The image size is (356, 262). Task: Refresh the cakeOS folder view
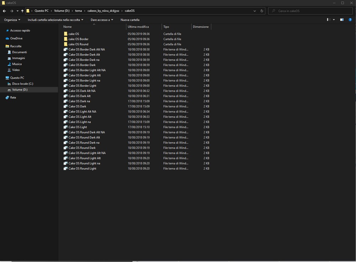pos(262,11)
